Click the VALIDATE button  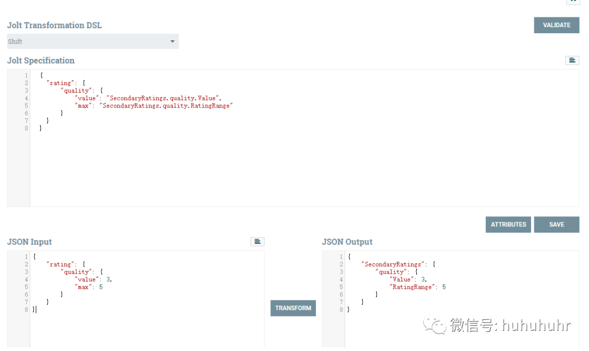(x=556, y=25)
